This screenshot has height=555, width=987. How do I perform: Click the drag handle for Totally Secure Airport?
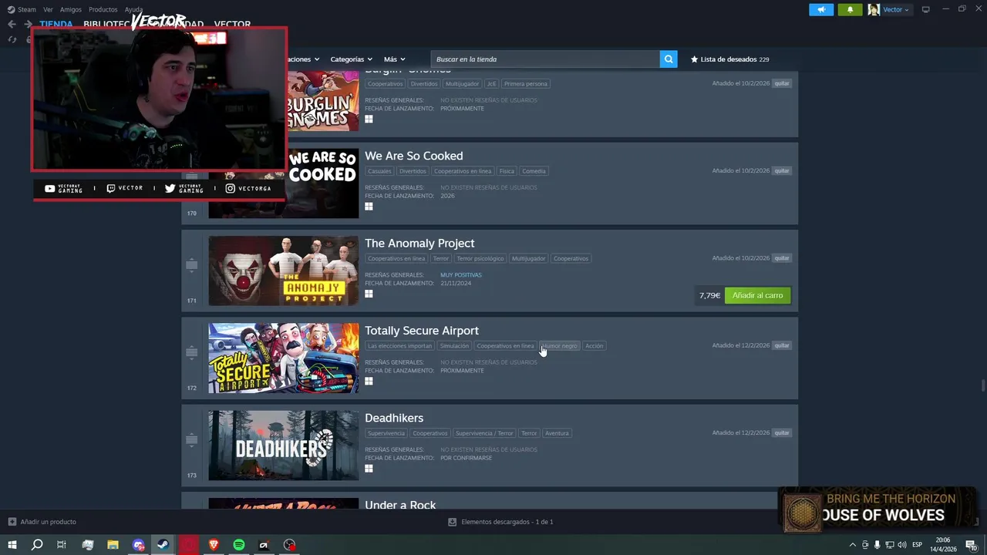[191, 352]
